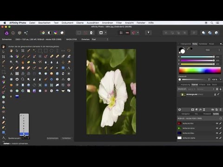
Task: Open the opacity 100 % dropdown arrow
Action: click(221, 79)
